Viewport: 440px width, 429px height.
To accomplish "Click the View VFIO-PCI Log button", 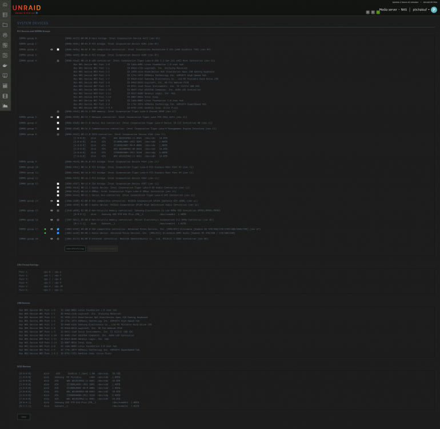I will tap(75, 249).
